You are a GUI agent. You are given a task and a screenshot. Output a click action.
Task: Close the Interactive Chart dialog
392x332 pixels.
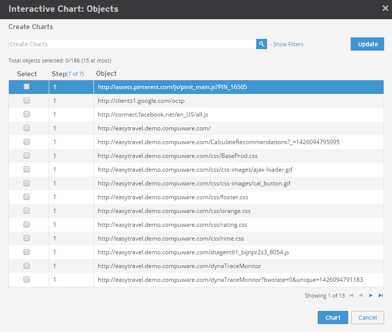(x=386, y=8)
